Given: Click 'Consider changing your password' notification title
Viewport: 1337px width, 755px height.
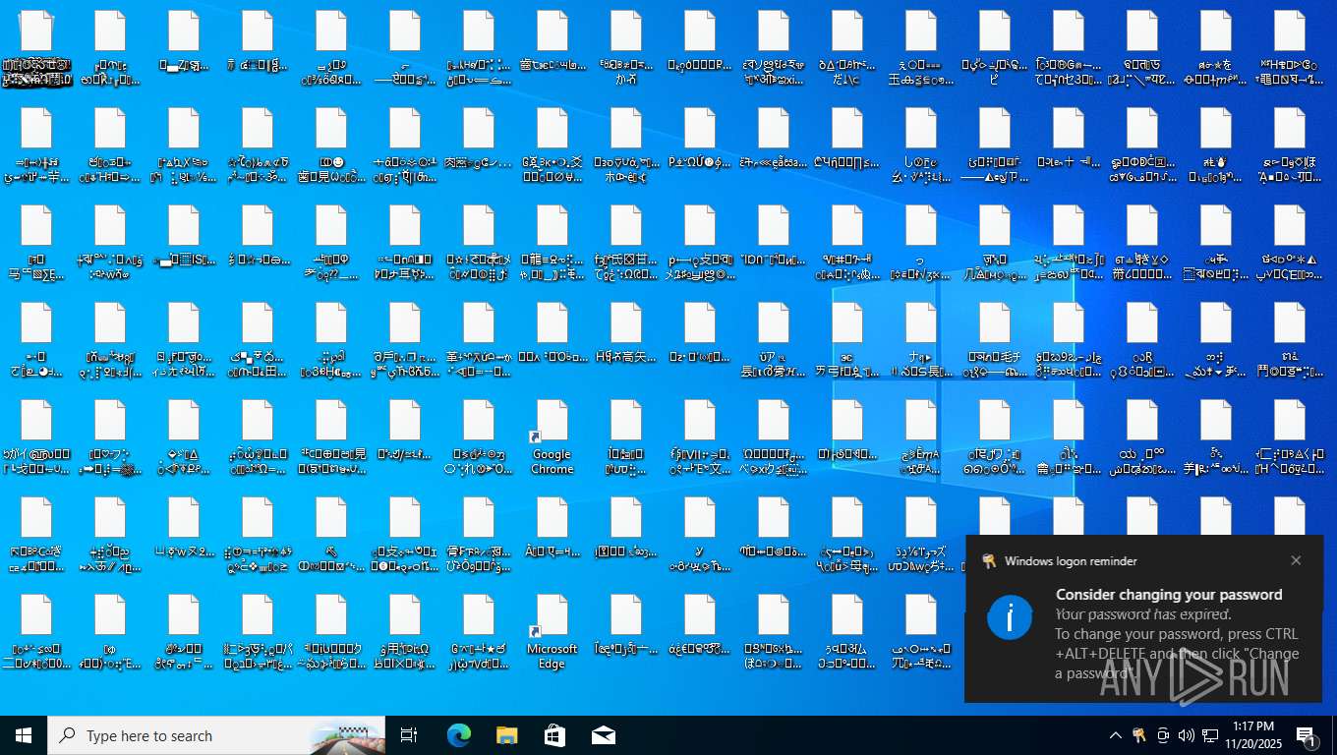Looking at the screenshot, I should [x=1169, y=595].
